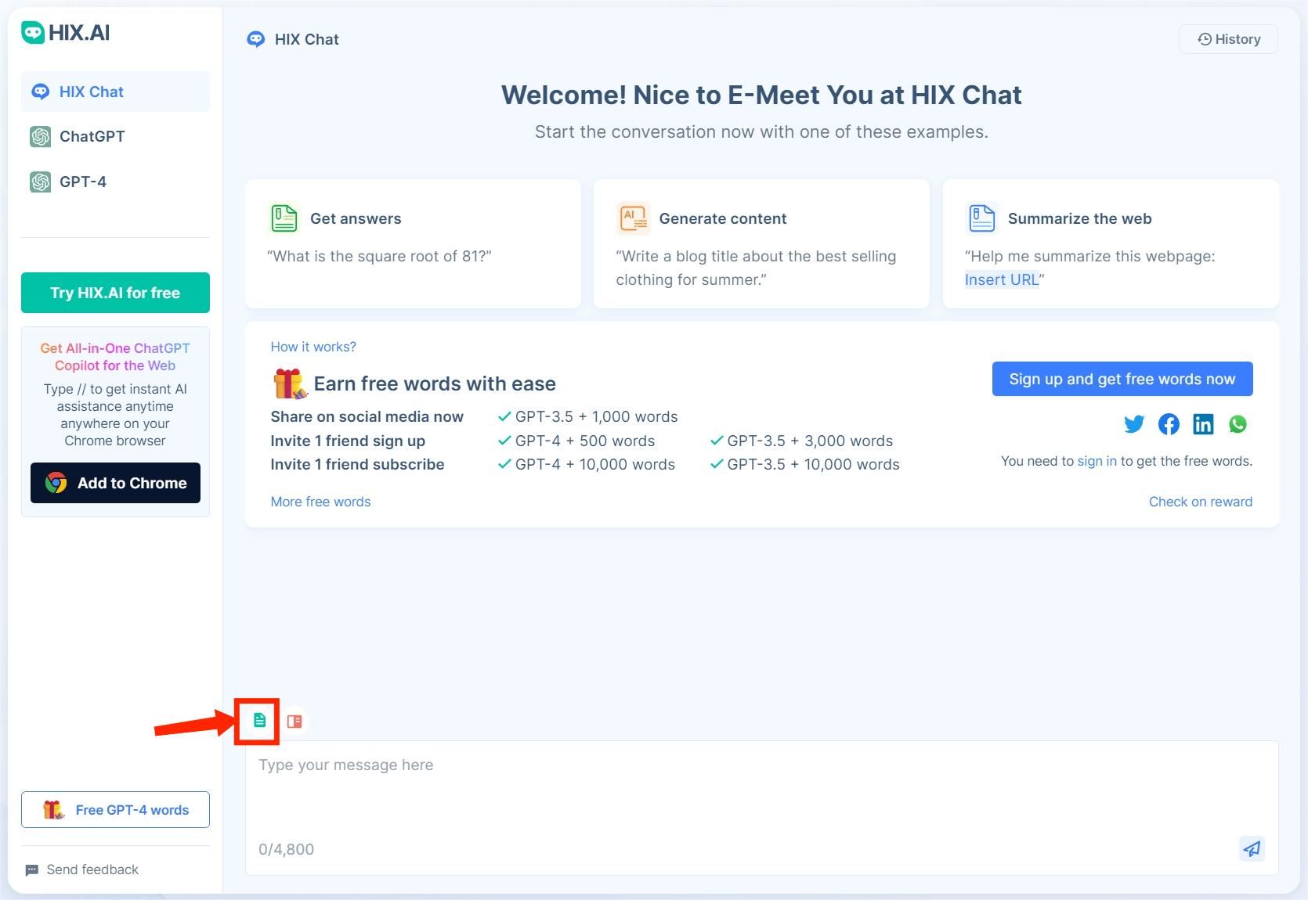Click the "Invite 1 friend subscribe" text
This screenshot has height=900, width=1308.
357,464
